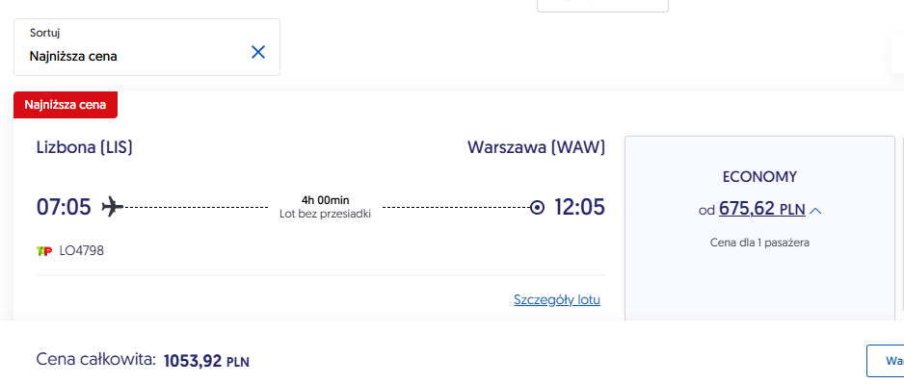
Task: Click the ECONOMY class heading
Action: [x=759, y=177]
